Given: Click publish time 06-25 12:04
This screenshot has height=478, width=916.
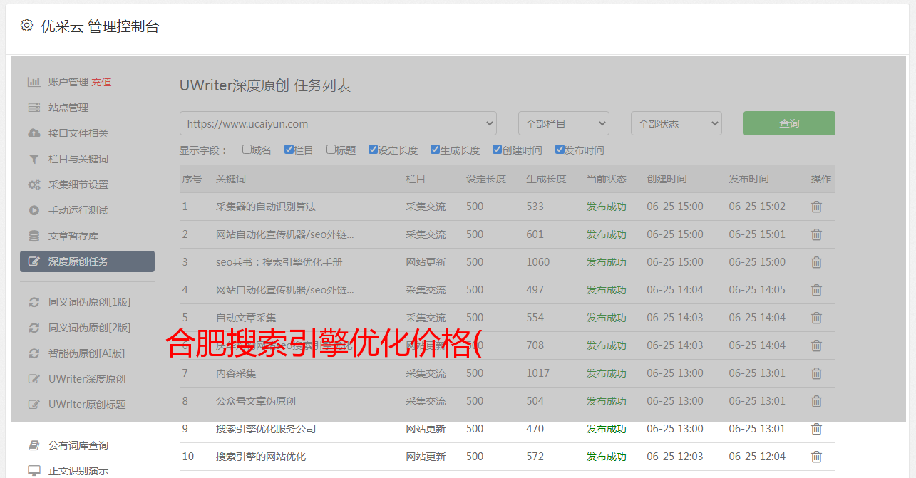Looking at the screenshot, I should (757, 457).
